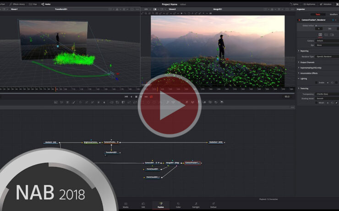This screenshot has width=339, height=211.
Task: Click the expand inspector icon at top right
Action: coord(337,4)
